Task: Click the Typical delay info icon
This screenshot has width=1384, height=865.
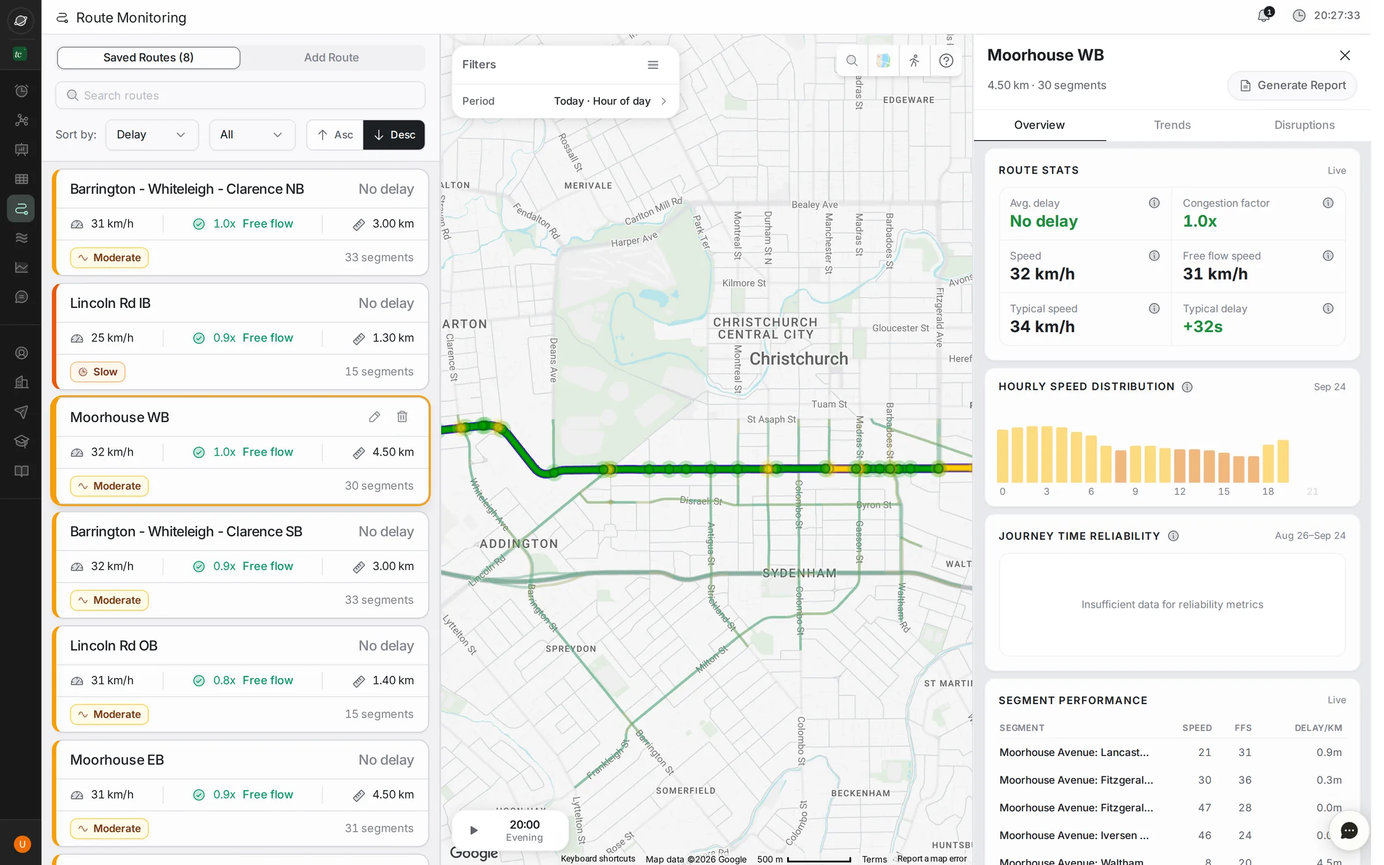Action: pyautogui.click(x=1327, y=309)
